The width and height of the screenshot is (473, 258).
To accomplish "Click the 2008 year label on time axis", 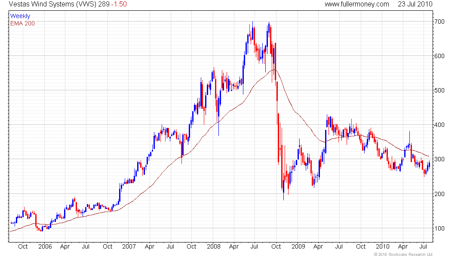I will 214,246.
